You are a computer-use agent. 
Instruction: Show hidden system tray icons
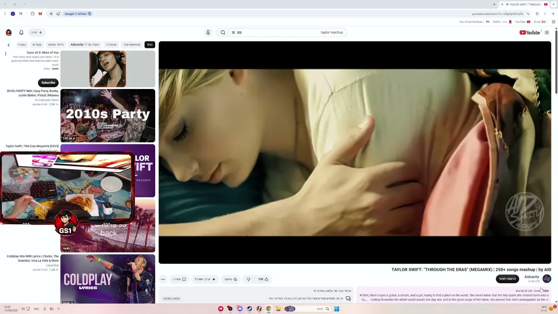click(x=58, y=309)
